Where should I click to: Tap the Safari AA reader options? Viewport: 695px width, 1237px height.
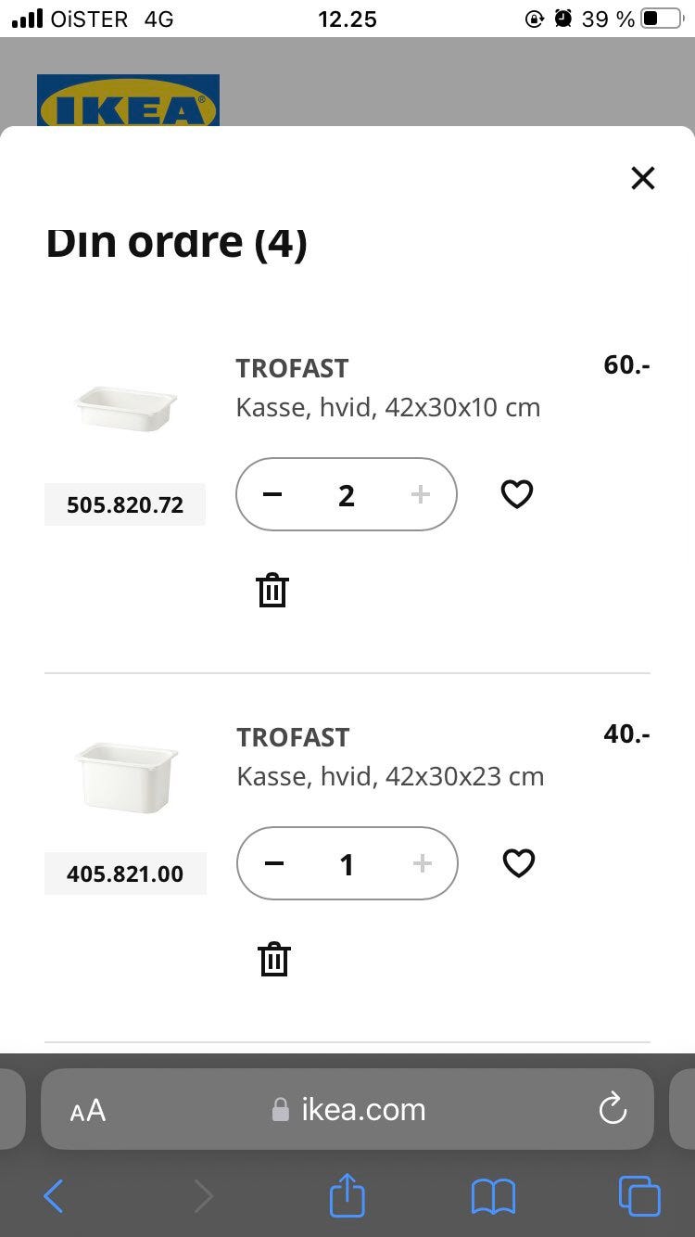pos(88,1110)
